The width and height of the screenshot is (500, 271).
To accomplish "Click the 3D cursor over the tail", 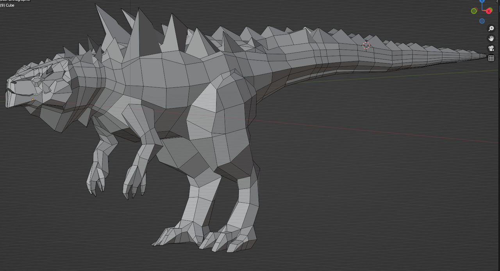I will (x=366, y=46).
